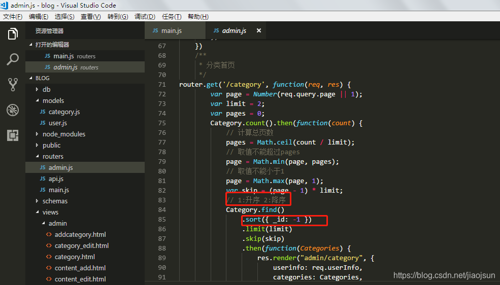500x285 pixels.
Task: Click JS icon beside api.js
Action: pos(43,179)
